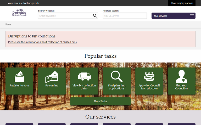Open the hamburger menu icon
This screenshot has width=201, height=125.
[192, 16]
